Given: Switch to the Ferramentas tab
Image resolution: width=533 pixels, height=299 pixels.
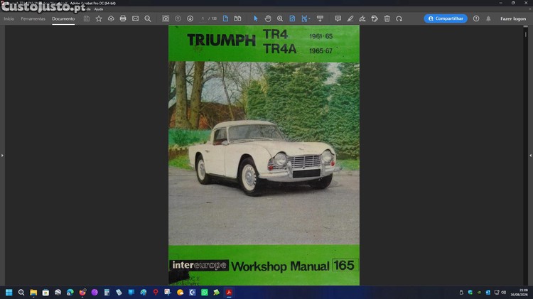Looking at the screenshot, I should (33, 18).
